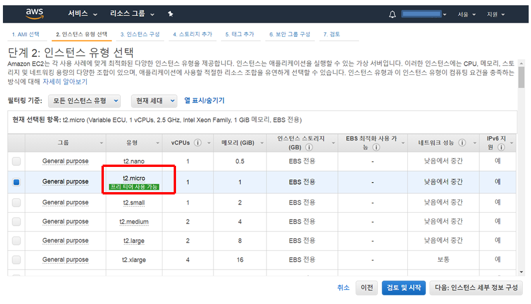Open the account name dropdown
Image resolution: width=531 pixels, height=304 pixels.
[424, 14]
